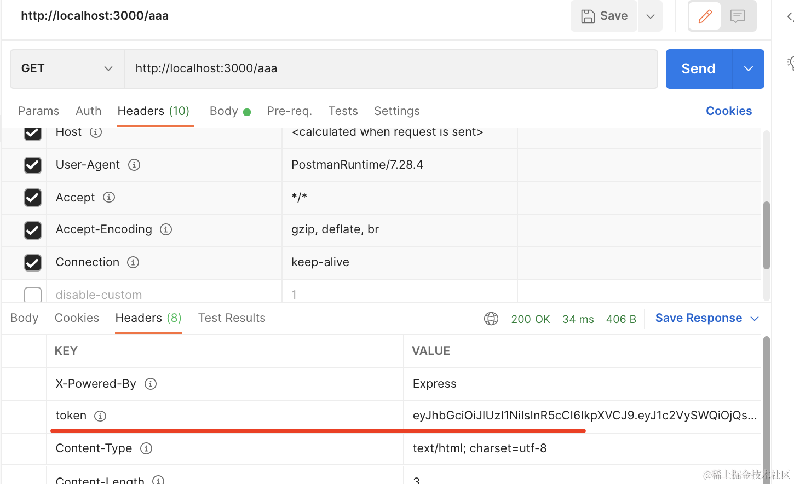Click the globe network icon
Viewport: 794px width, 484px height.
click(x=491, y=319)
